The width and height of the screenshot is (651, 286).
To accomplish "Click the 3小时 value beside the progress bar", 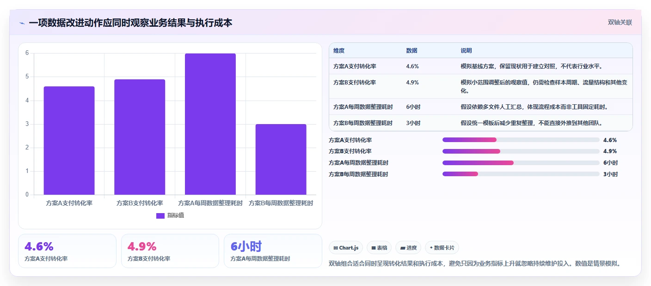I will click(x=611, y=174).
